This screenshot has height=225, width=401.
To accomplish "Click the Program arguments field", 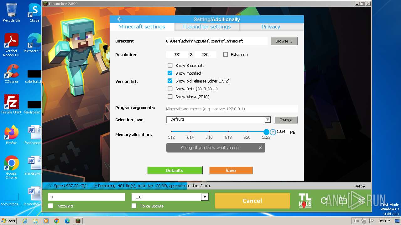I will [x=232, y=109].
